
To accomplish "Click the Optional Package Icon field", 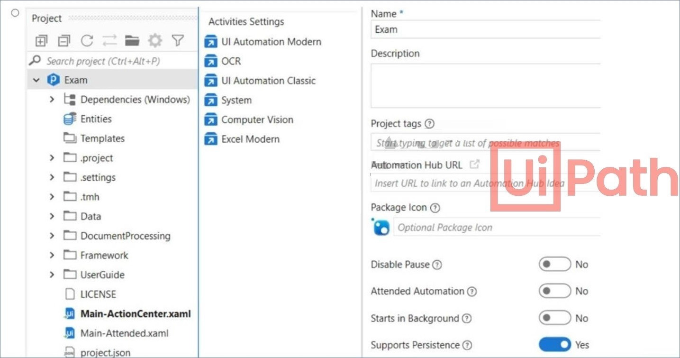I will [497, 227].
